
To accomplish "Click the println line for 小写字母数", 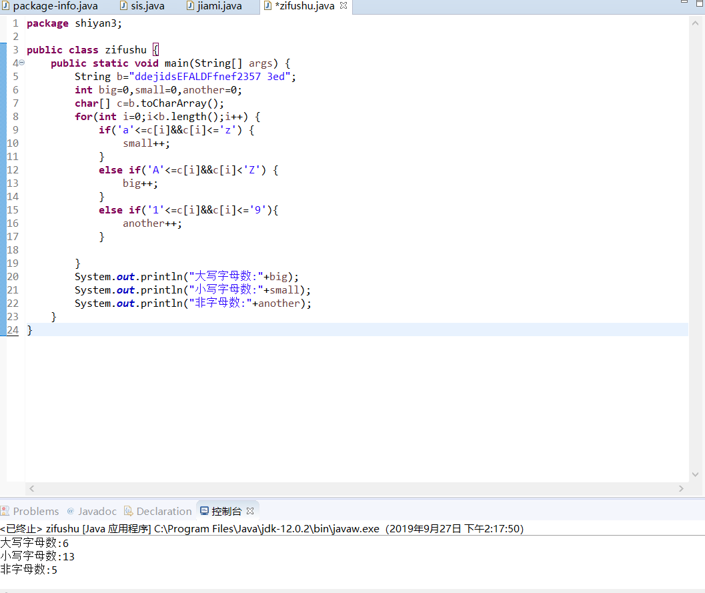I will pyautogui.click(x=193, y=290).
